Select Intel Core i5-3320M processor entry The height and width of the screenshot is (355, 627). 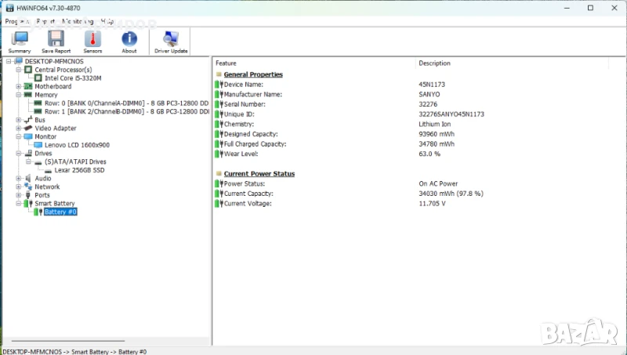point(72,78)
